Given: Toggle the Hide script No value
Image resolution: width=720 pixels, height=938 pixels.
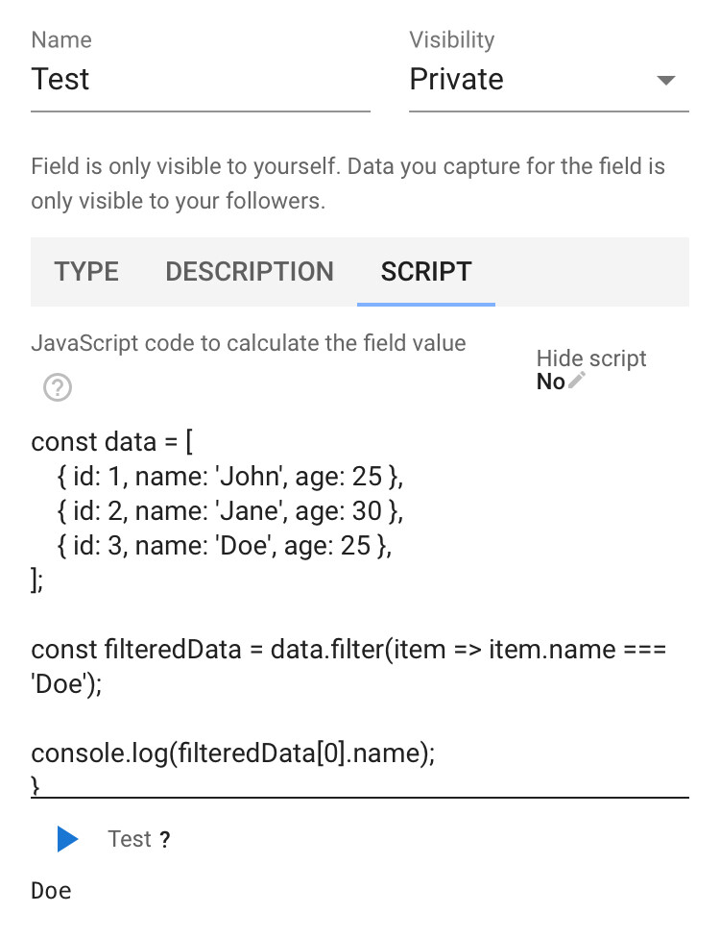Looking at the screenshot, I should [550, 382].
